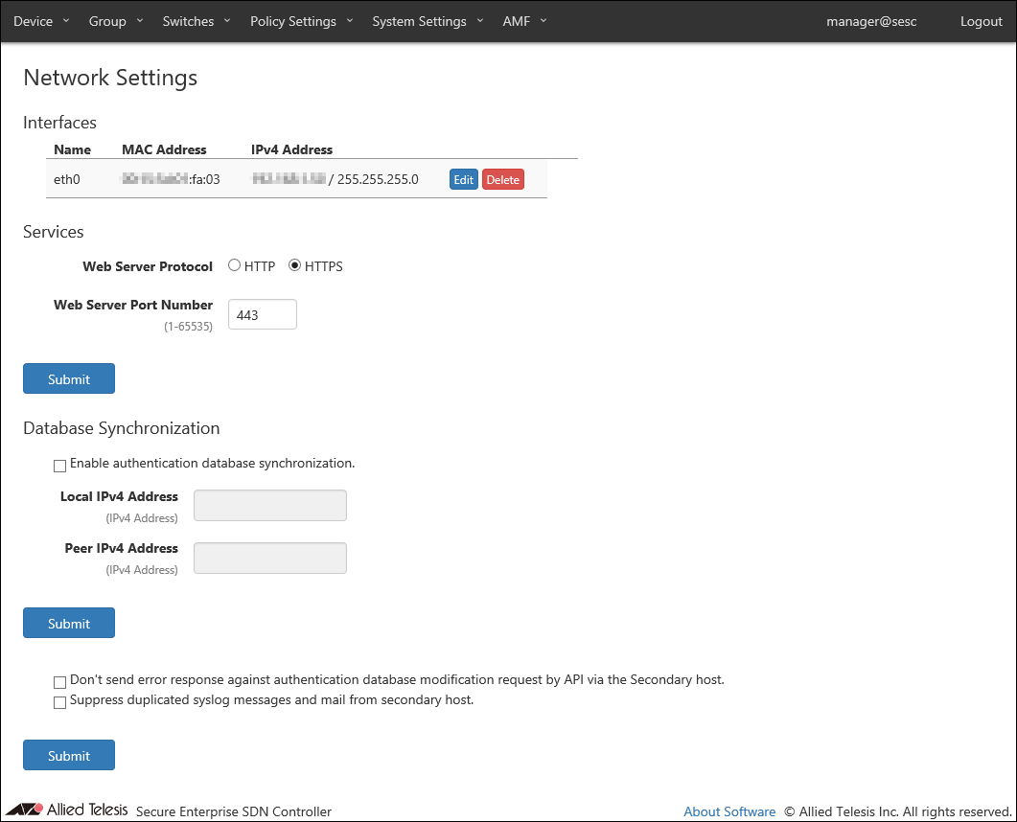Enable suppress duplicated syslog messages option

pos(60,702)
